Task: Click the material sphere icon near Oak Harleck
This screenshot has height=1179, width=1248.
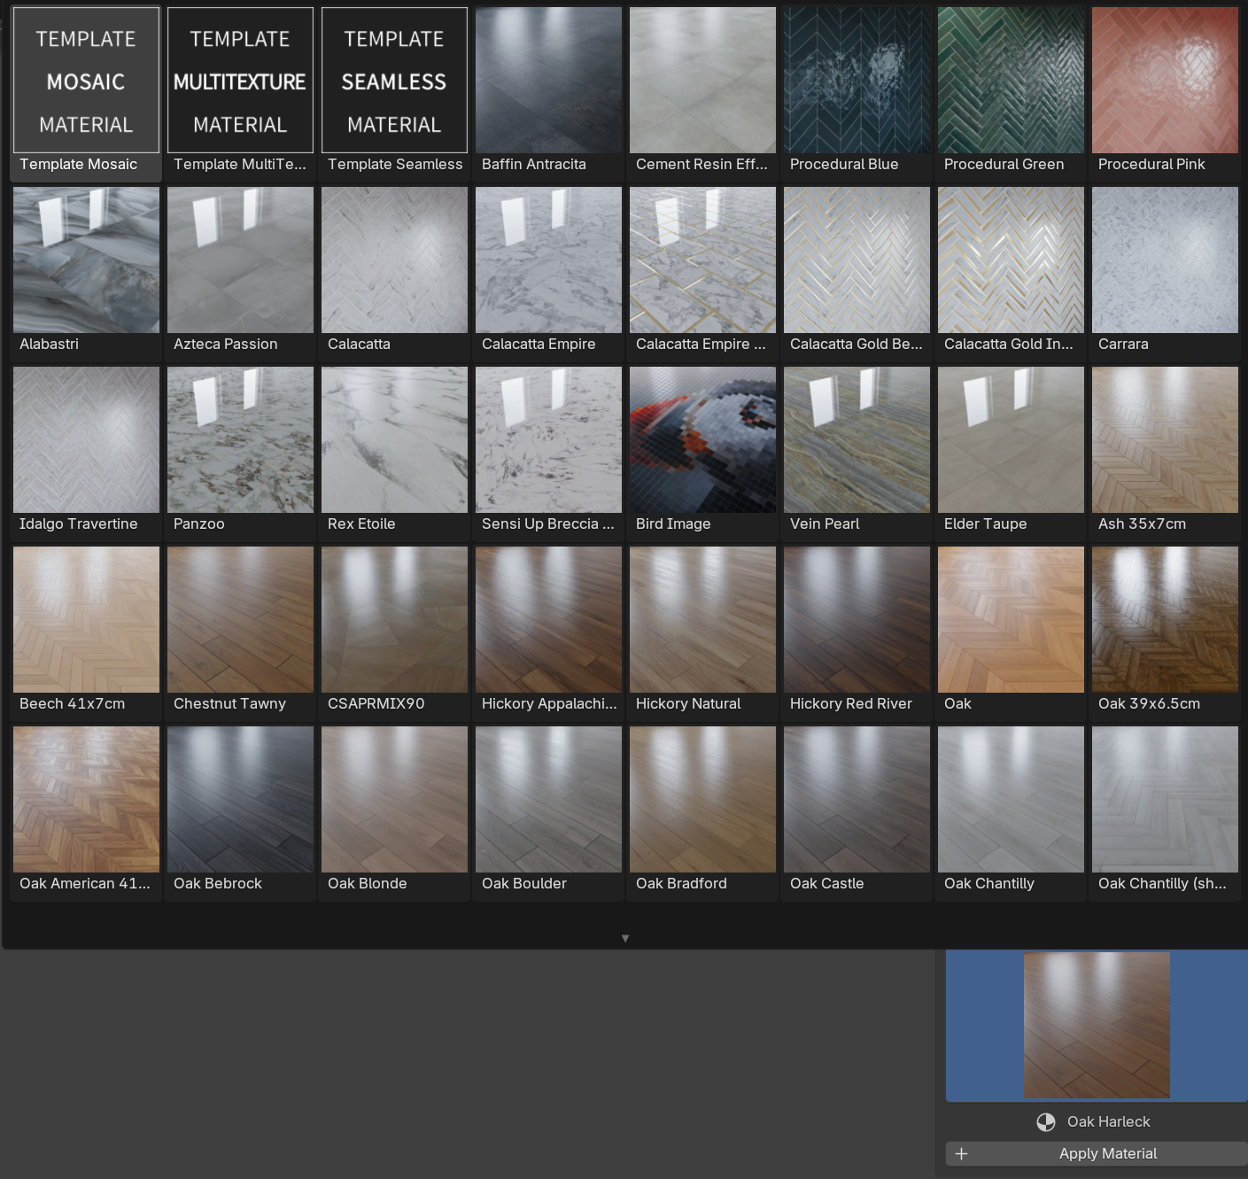Action: pos(1046,1122)
